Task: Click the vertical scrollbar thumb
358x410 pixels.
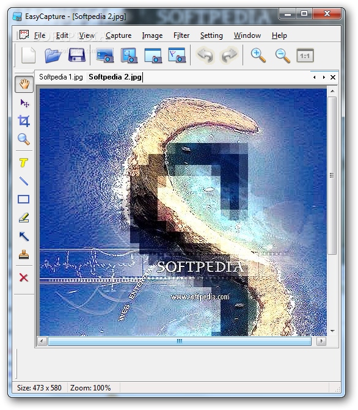Action: [332, 175]
